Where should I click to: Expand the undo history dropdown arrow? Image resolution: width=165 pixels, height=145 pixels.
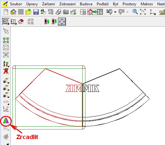115,12
